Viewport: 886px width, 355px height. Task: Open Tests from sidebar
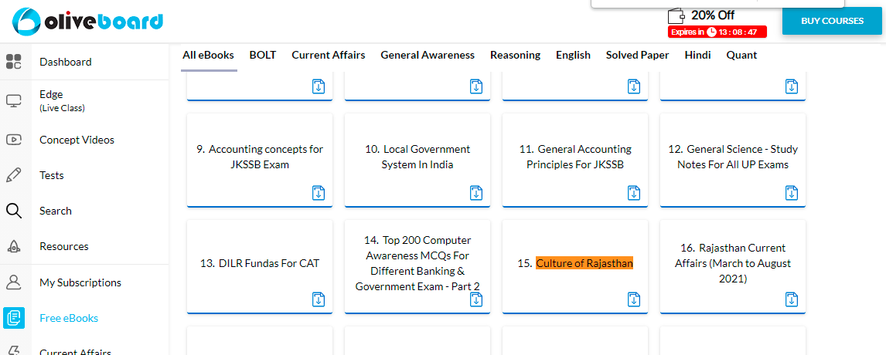[x=52, y=175]
